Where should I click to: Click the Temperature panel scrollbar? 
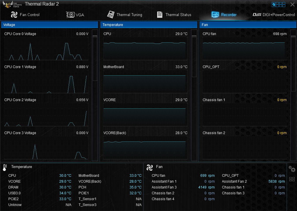194,56
